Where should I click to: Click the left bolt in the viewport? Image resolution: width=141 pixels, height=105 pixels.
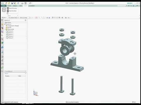click(x=61, y=84)
